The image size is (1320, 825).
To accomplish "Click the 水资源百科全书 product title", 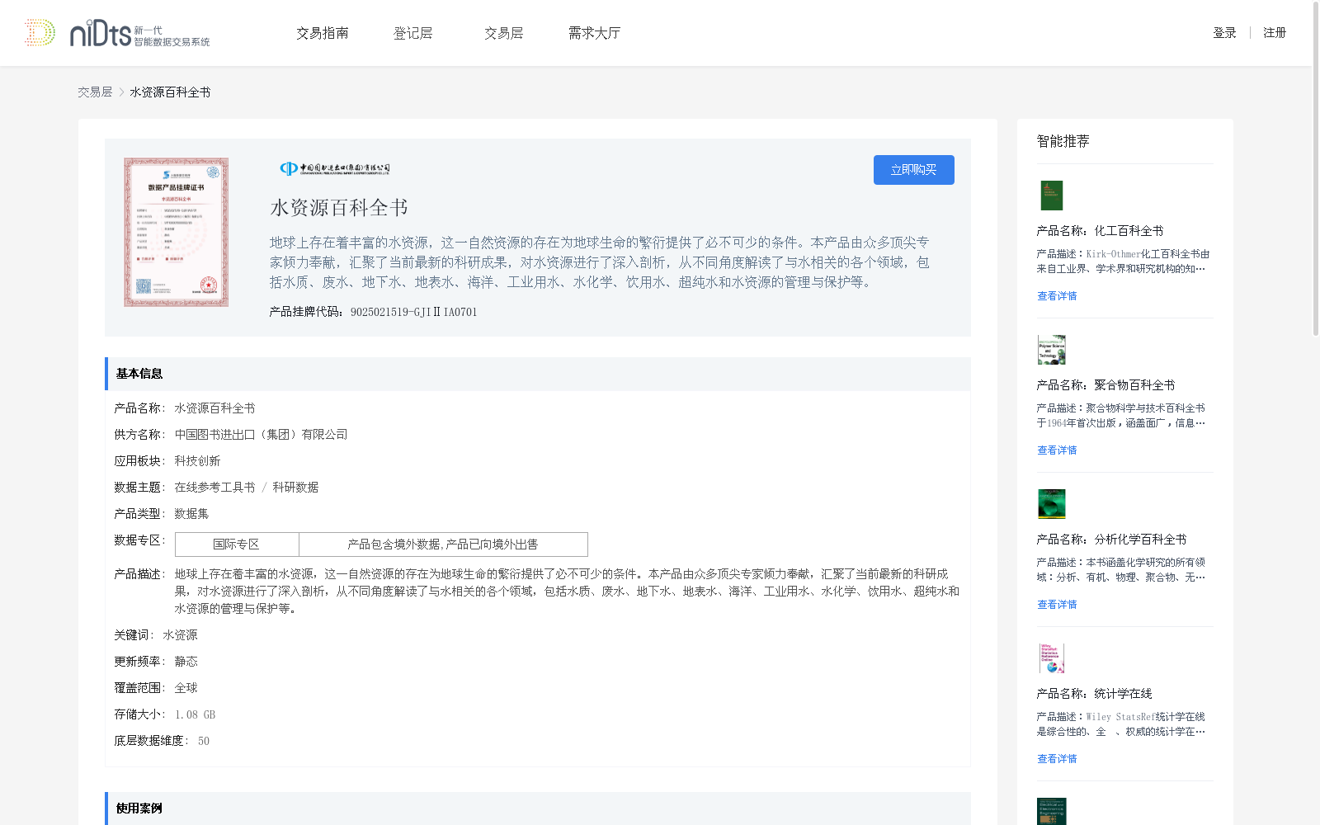I will pos(339,208).
